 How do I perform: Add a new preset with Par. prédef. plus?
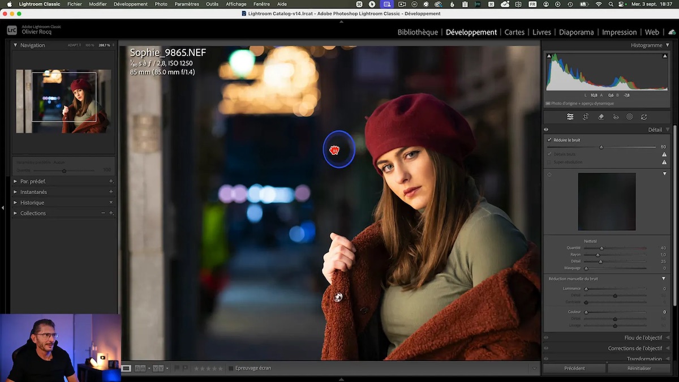point(111,181)
